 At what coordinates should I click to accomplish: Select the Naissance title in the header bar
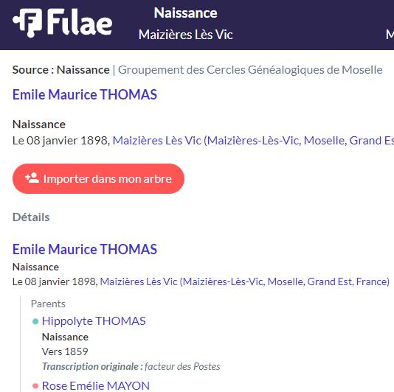[x=185, y=13]
